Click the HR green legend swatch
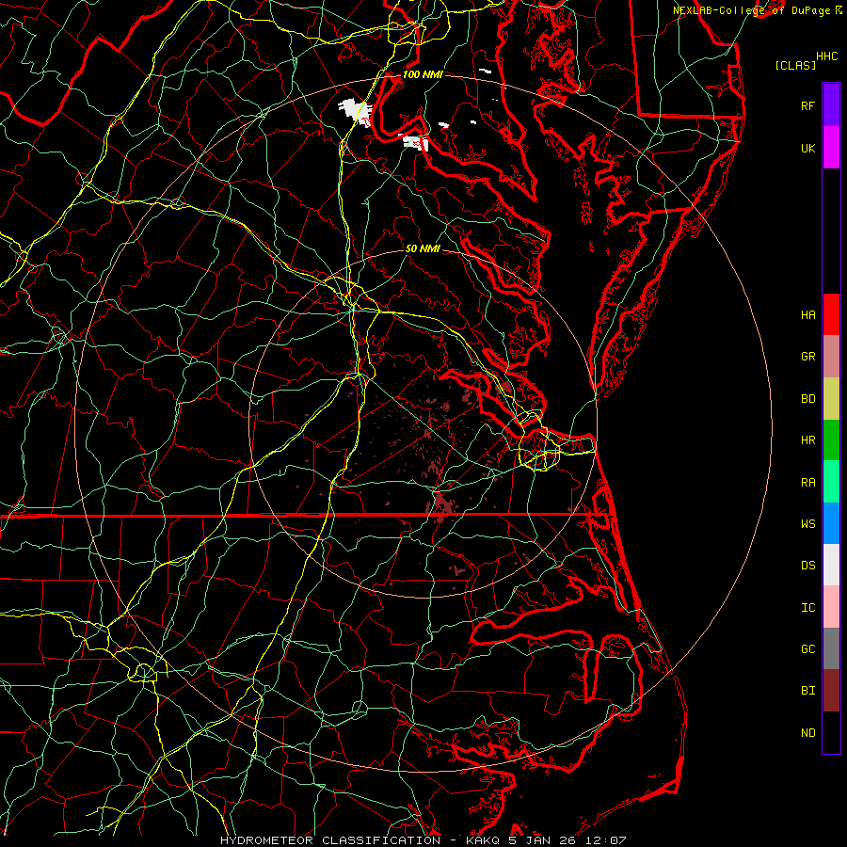Screen dimensions: 847x847 [x=831, y=440]
